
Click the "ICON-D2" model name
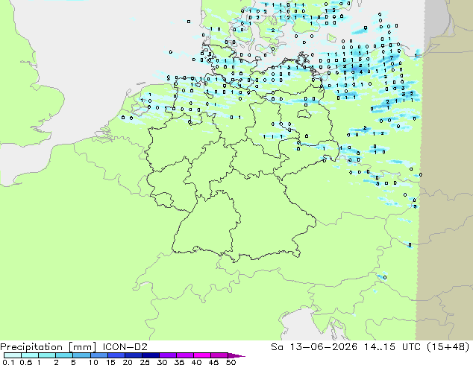coord(125,347)
